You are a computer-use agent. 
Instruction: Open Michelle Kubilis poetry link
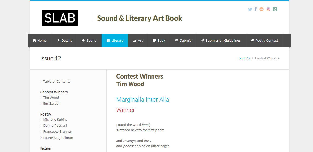click(55, 119)
